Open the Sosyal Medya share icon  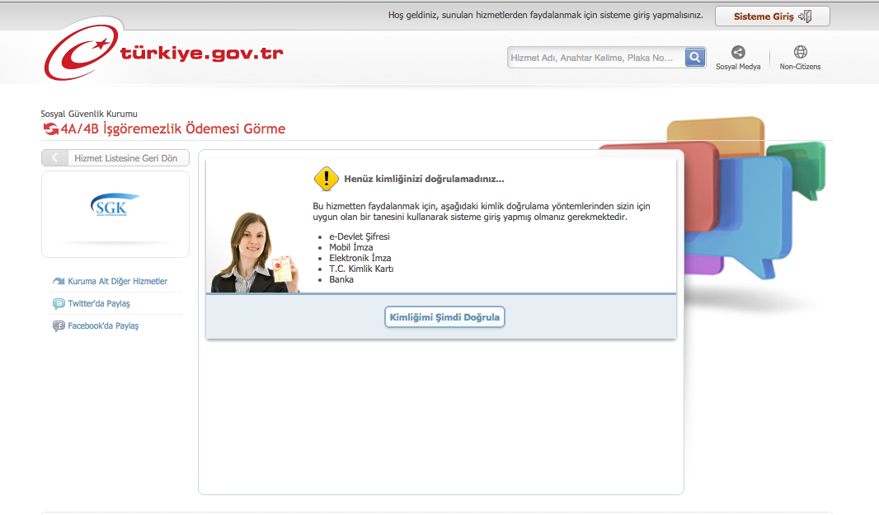point(738,53)
